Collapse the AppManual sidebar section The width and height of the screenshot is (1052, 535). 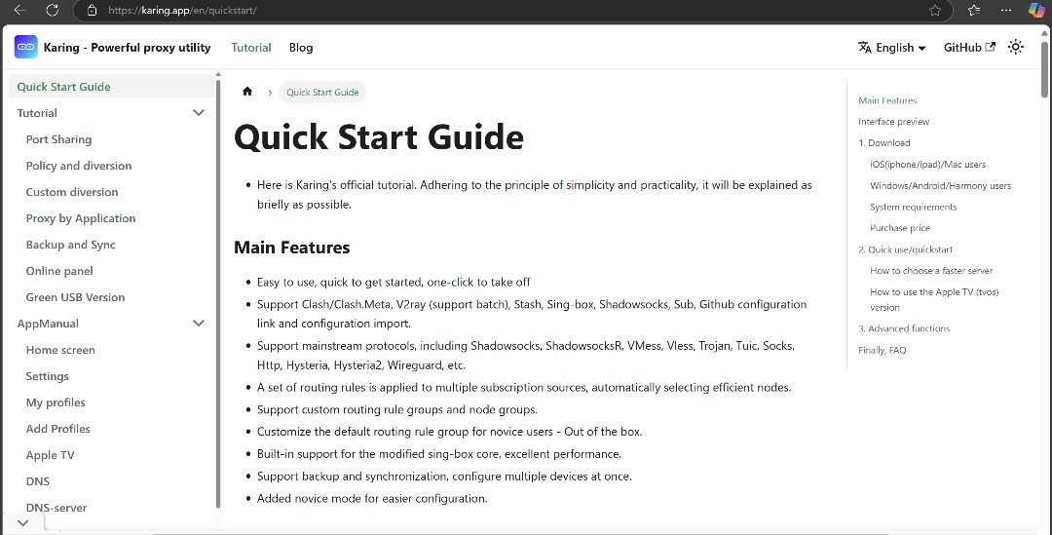199,323
